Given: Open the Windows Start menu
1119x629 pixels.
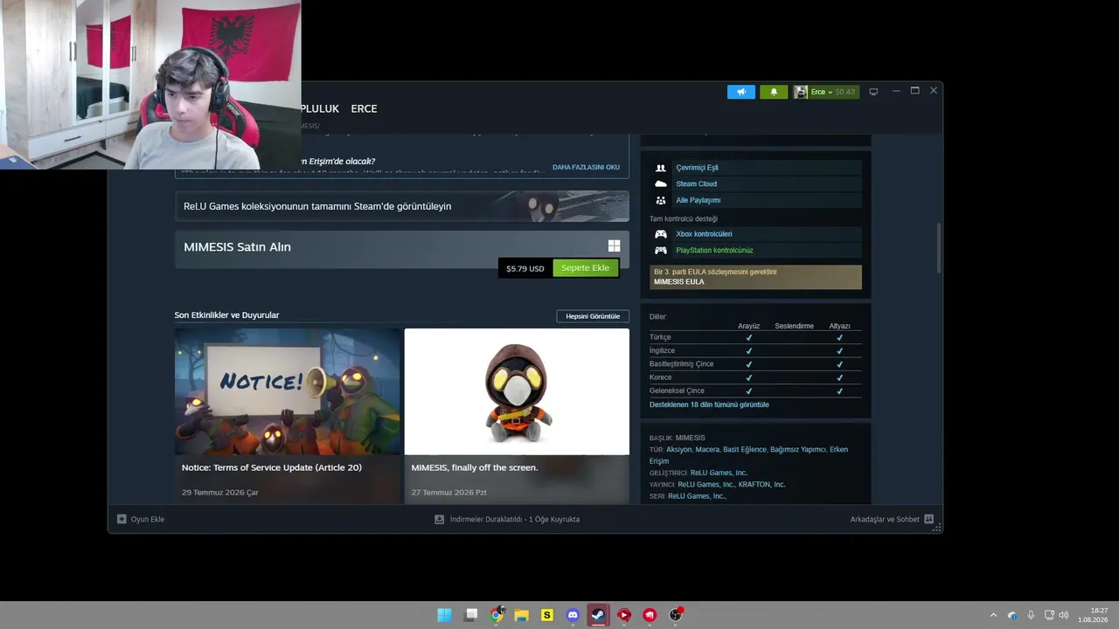Looking at the screenshot, I should (444, 615).
